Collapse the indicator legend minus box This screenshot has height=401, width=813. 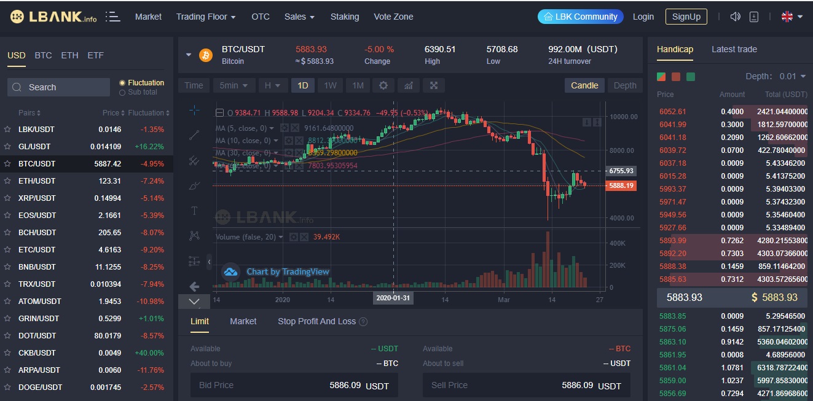pyautogui.click(x=219, y=113)
